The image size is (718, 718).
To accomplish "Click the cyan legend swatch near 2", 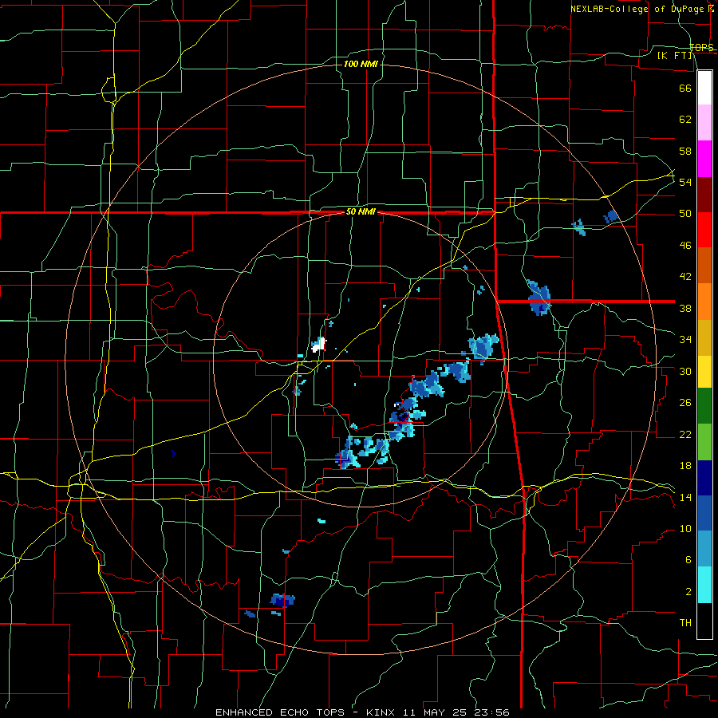I will click(x=704, y=585).
